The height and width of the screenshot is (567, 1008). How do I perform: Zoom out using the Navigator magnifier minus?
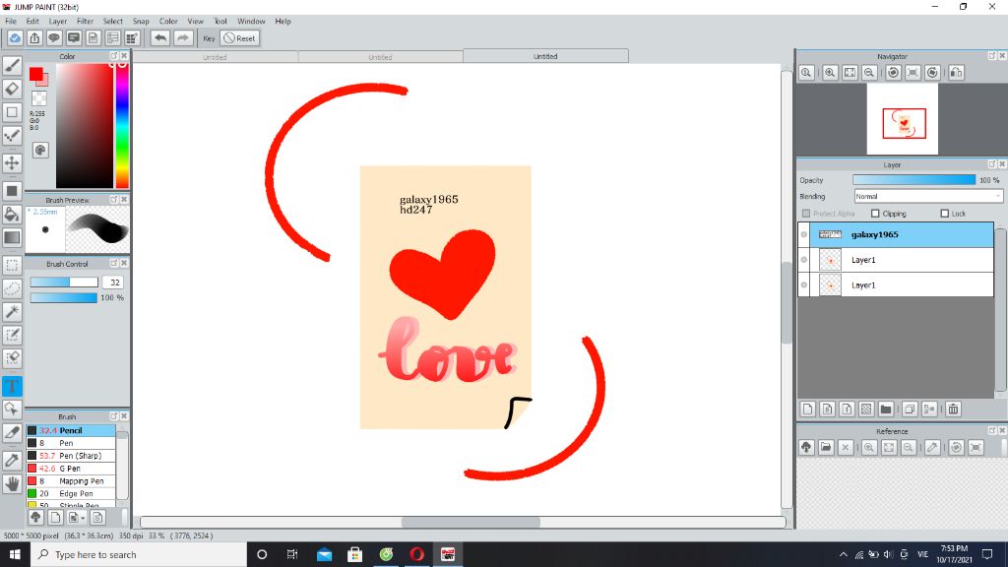[869, 73]
